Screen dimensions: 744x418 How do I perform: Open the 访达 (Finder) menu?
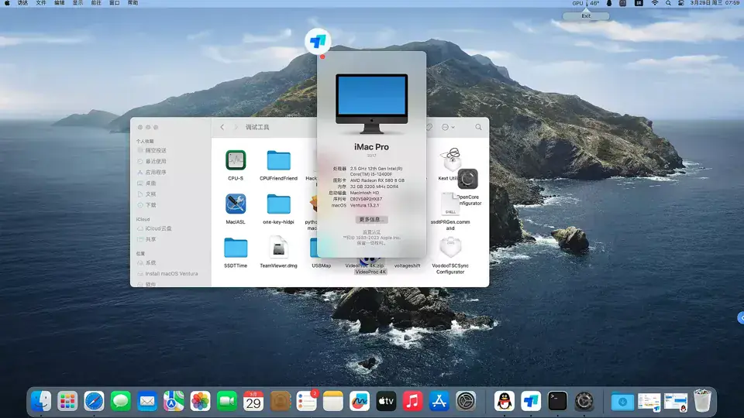click(x=22, y=3)
